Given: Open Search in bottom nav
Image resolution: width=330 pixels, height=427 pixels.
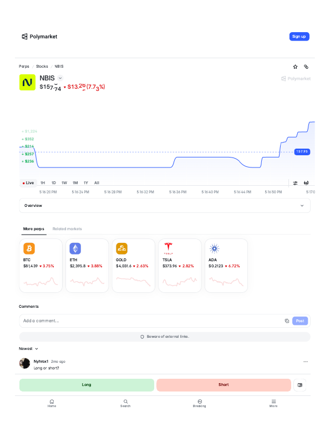Looking at the screenshot, I should (125, 403).
